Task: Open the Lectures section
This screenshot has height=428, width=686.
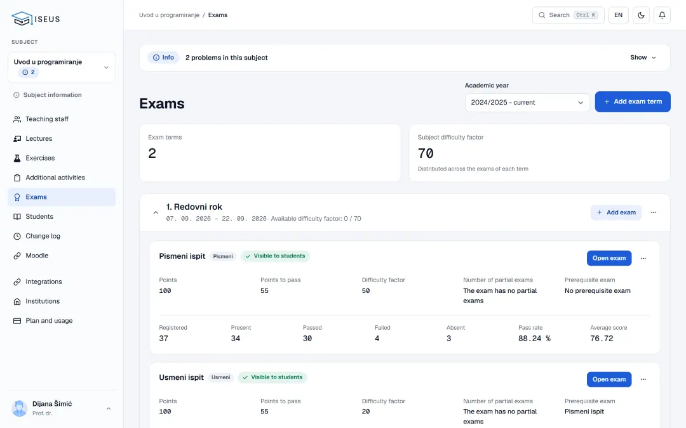Action: coord(62,139)
